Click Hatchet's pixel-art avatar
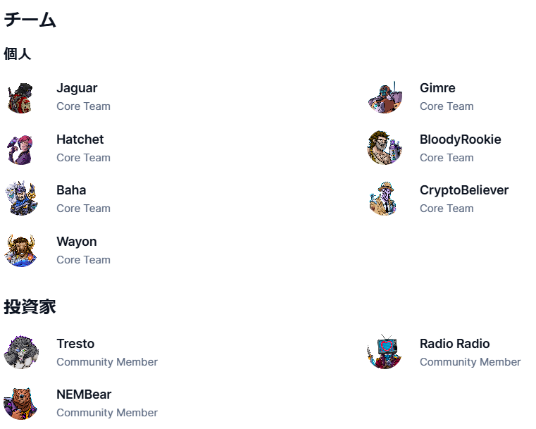 point(20,149)
